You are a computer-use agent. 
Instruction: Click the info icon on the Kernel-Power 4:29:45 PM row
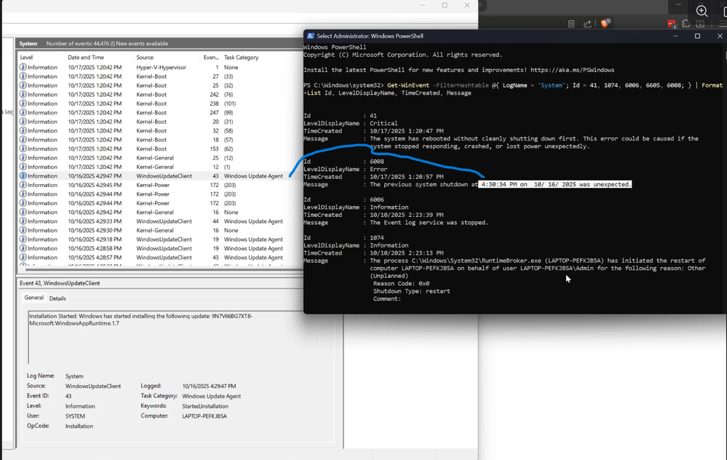23,185
